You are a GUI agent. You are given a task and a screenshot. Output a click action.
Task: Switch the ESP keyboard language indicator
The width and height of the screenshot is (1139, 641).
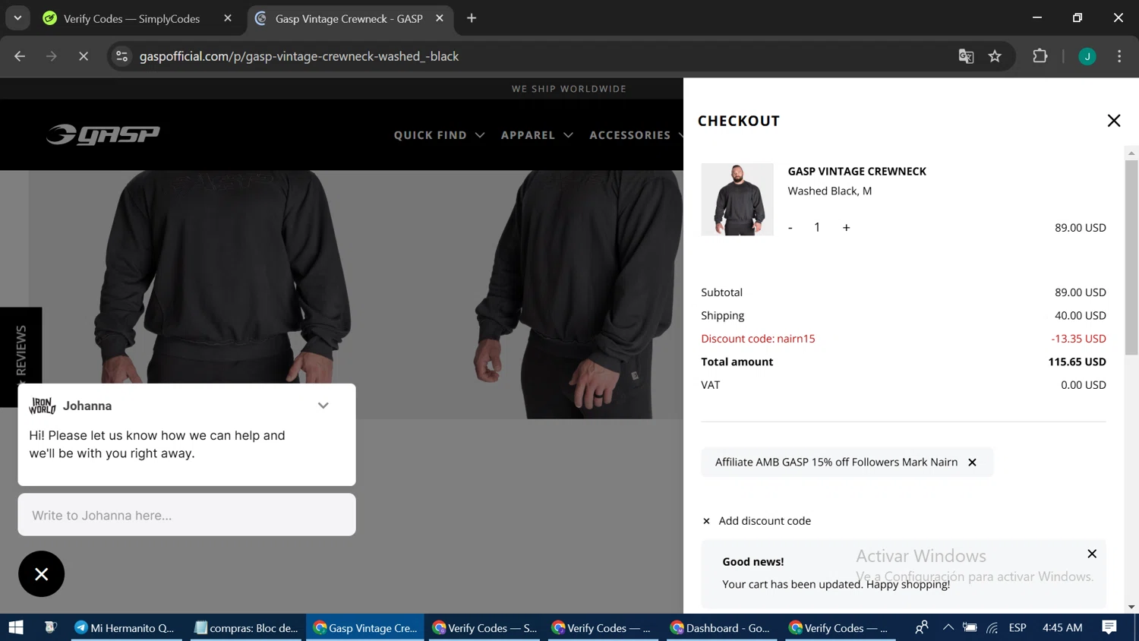(x=1018, y=627)
